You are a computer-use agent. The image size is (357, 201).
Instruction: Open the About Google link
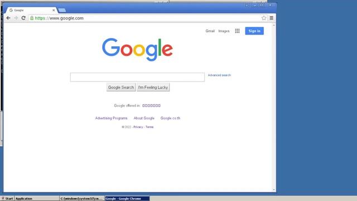144,118
